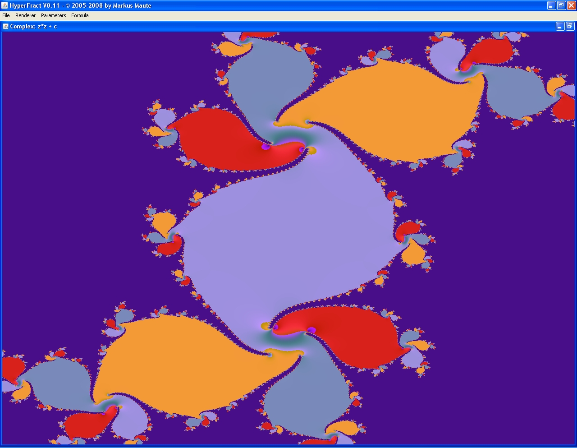577x448 pixels.
Task: Click the large red lobe left of upper spiral
Action: (216, 140)
